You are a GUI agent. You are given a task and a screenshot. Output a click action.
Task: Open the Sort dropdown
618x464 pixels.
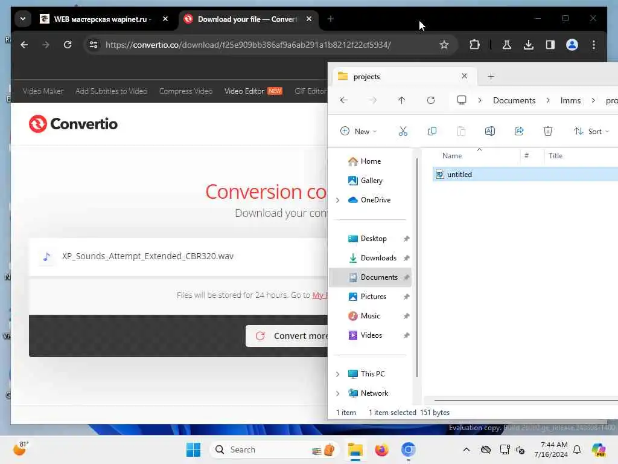pyautogui.click(x=591, y=131)
